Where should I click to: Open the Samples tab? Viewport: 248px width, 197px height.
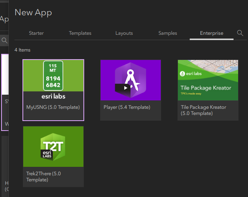(168, 33)
